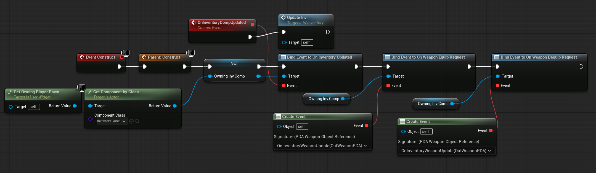Click the Event output pin on left Create Event
This screenshot has width=596, height=173.
367,126
